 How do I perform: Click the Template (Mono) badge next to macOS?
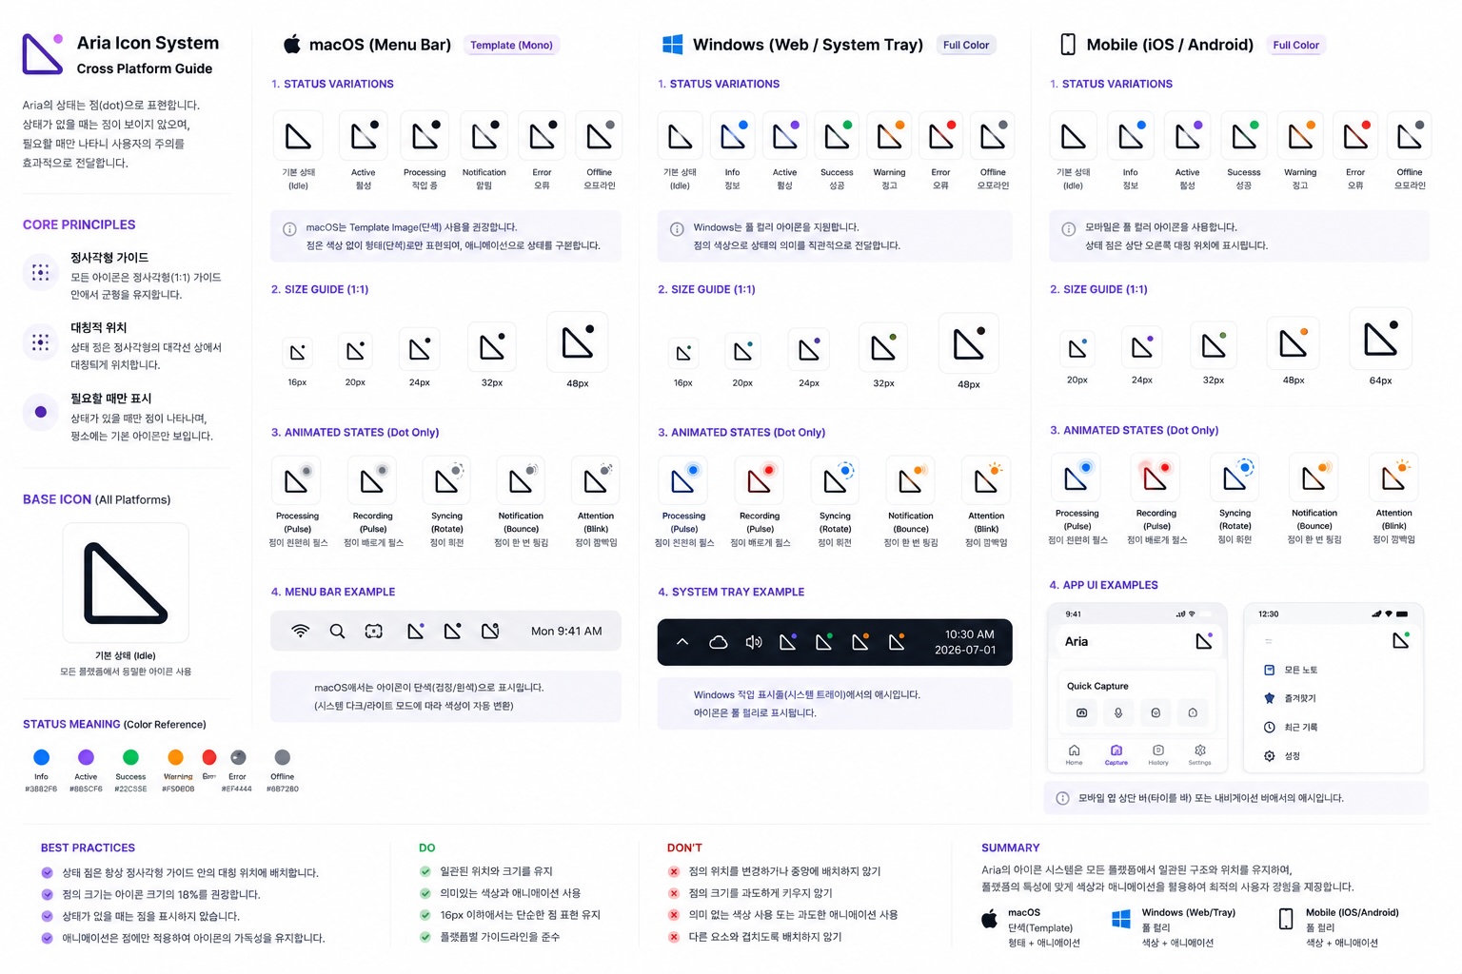pyautogui.click(x=511, y=45)
